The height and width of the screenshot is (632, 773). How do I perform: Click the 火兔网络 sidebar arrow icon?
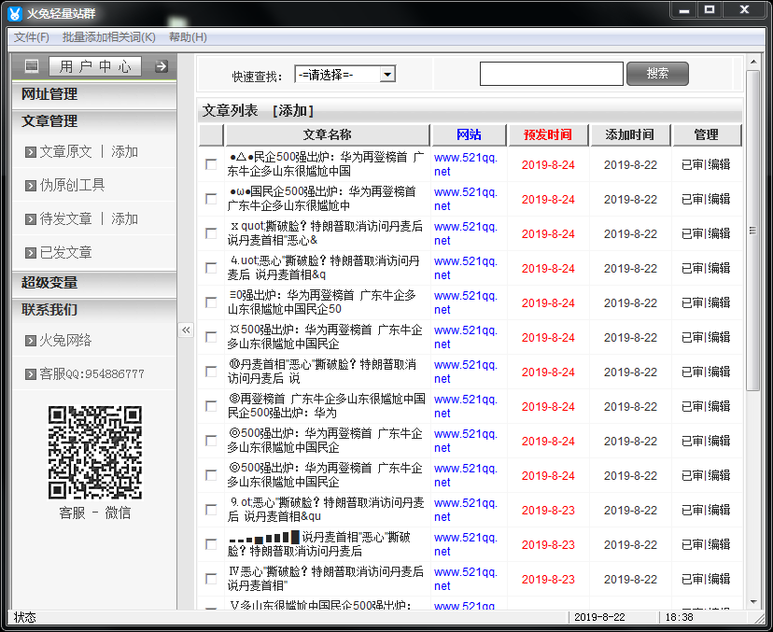(31, 339)
